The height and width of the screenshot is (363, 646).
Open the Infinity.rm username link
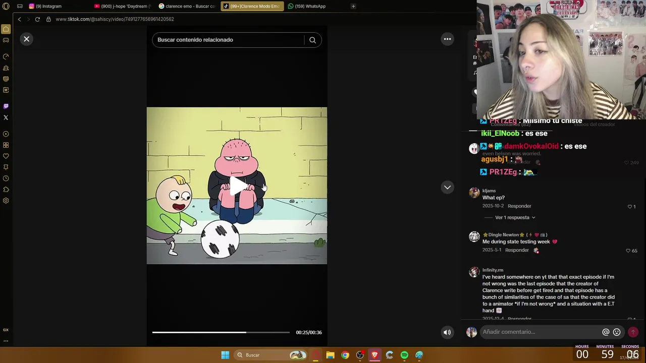coord(493,270)
